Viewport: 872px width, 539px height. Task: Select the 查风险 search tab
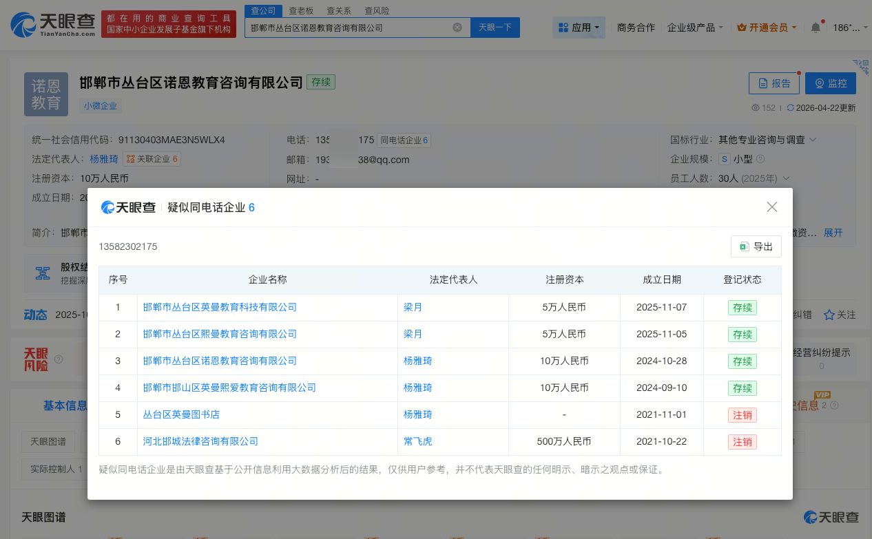[376, 10]
